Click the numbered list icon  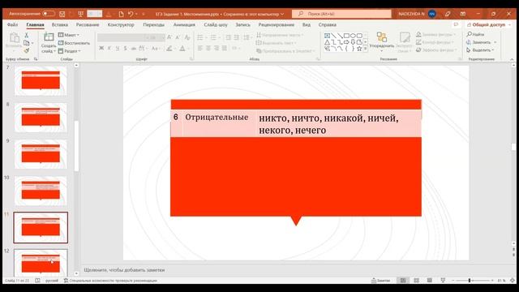[213, 37]
